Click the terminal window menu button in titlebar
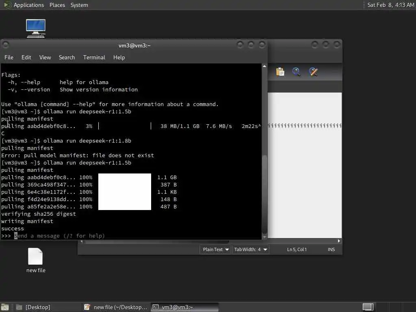The height and width of the screenshot is (312, 416). tap(6, 45)
